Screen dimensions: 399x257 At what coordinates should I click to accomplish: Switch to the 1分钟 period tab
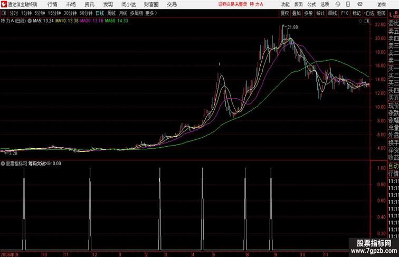(26, 13)
